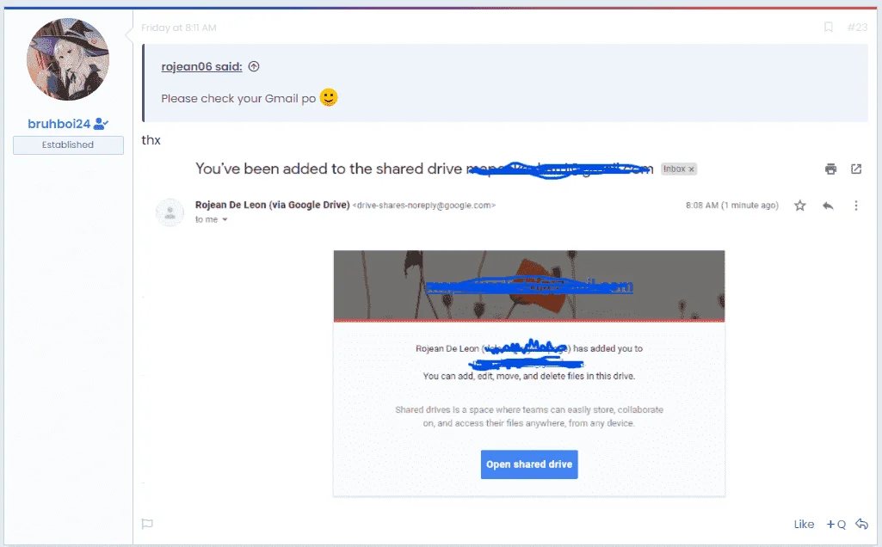
Task: Report the post with the flag icon
Action: click(147, 524)
